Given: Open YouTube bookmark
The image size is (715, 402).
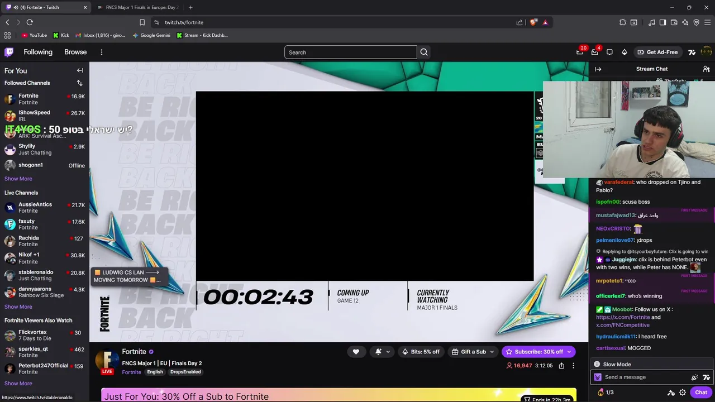Looking at the screenshot, I should (x=34, y=35).
